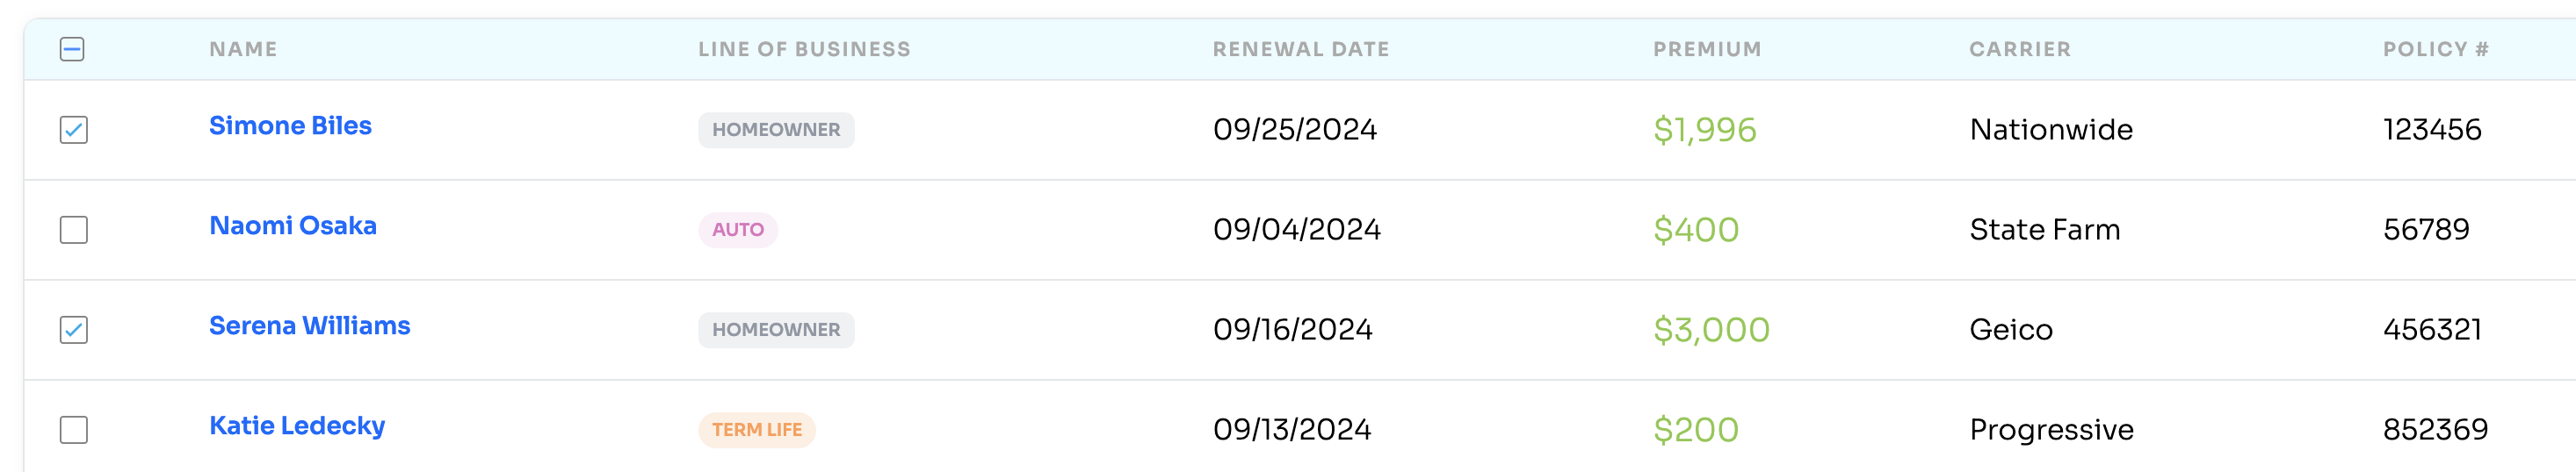This screenshot has height=472, width=2576.
Task: Uncheck Serena Williams row checkbox
Action: [74, 329]
